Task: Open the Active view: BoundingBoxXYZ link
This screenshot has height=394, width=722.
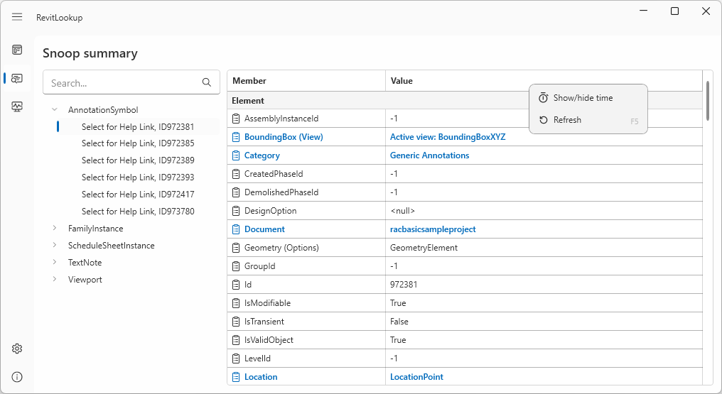Action: point(448,137)
